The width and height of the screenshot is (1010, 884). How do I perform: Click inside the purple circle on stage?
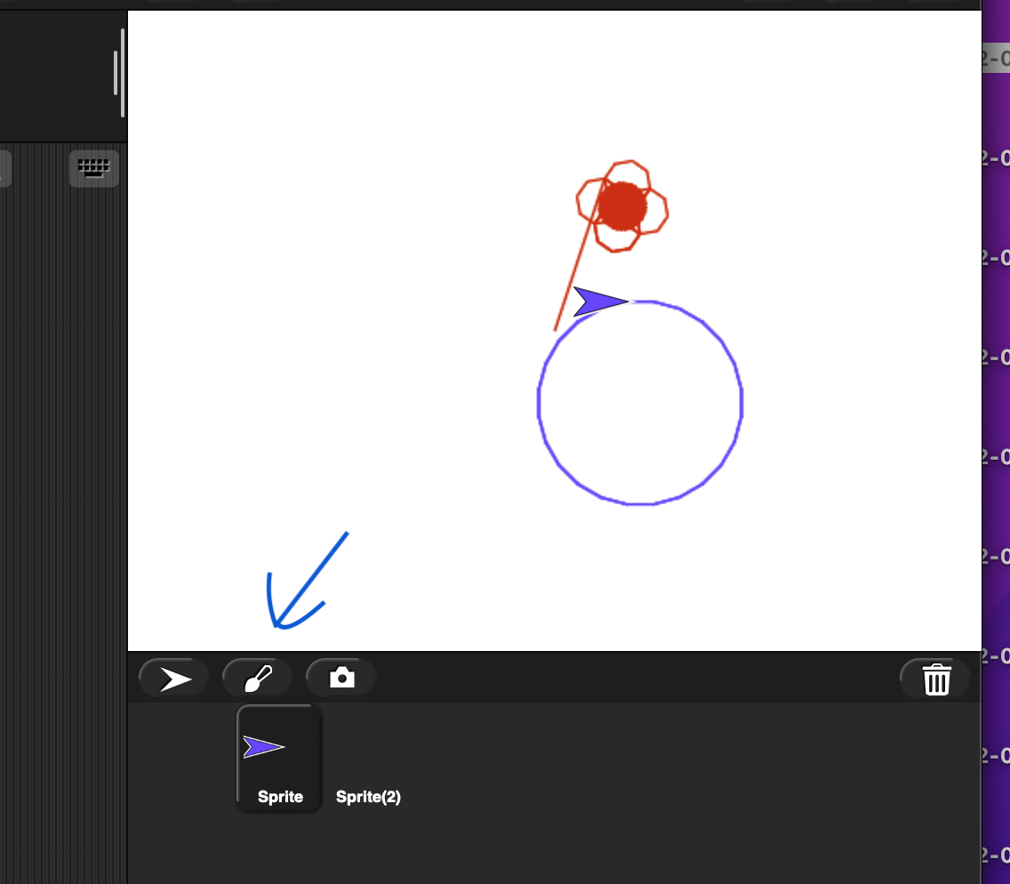[x=640, y=405]
